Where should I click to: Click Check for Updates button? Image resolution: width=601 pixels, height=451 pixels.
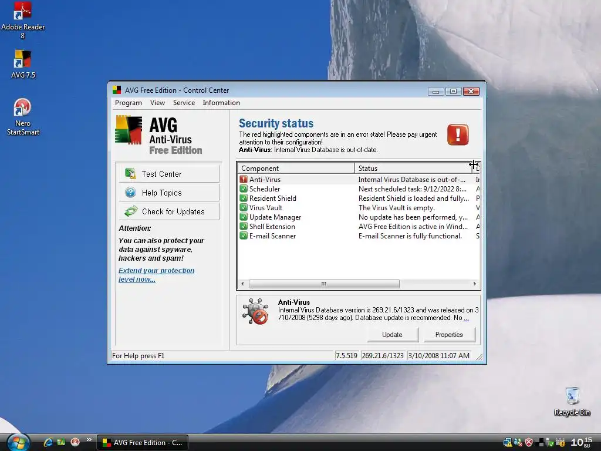click(x=169, y=211)
